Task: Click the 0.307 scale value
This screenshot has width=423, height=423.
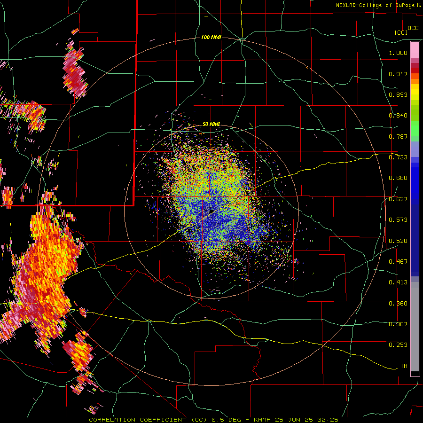Action: click(x=398, y=324)
